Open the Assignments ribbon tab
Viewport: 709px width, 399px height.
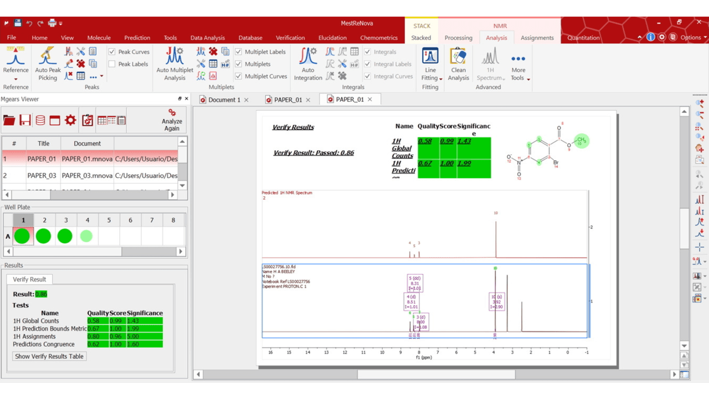click(x=537, y=38)
